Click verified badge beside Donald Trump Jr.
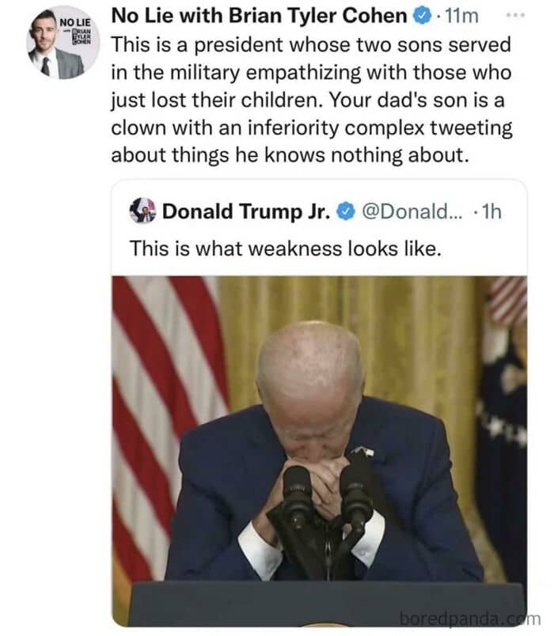Image resolution: width=554 pixels, height=636 pixels. [346, 211]
